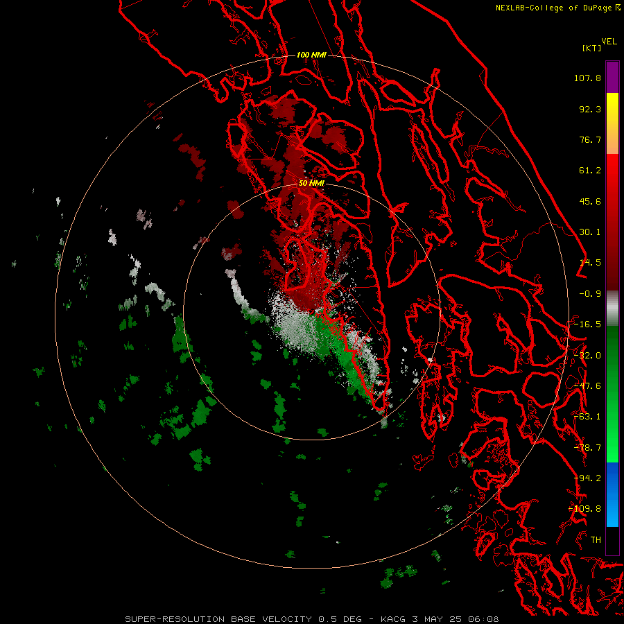Select the -63.1 scale value
Viewport: 624px width, 624px height.
click(x=587, y=417)
